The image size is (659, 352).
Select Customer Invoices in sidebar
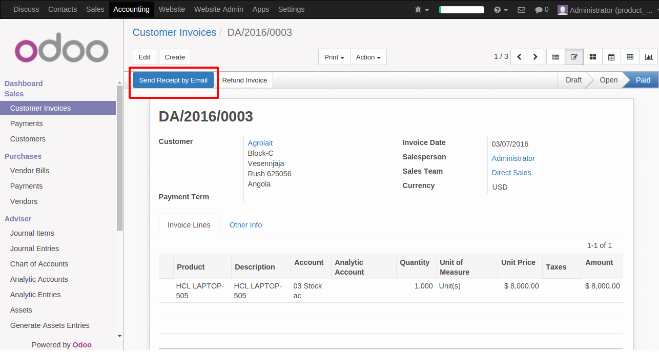pyautogui.click(x=58, y=108)
